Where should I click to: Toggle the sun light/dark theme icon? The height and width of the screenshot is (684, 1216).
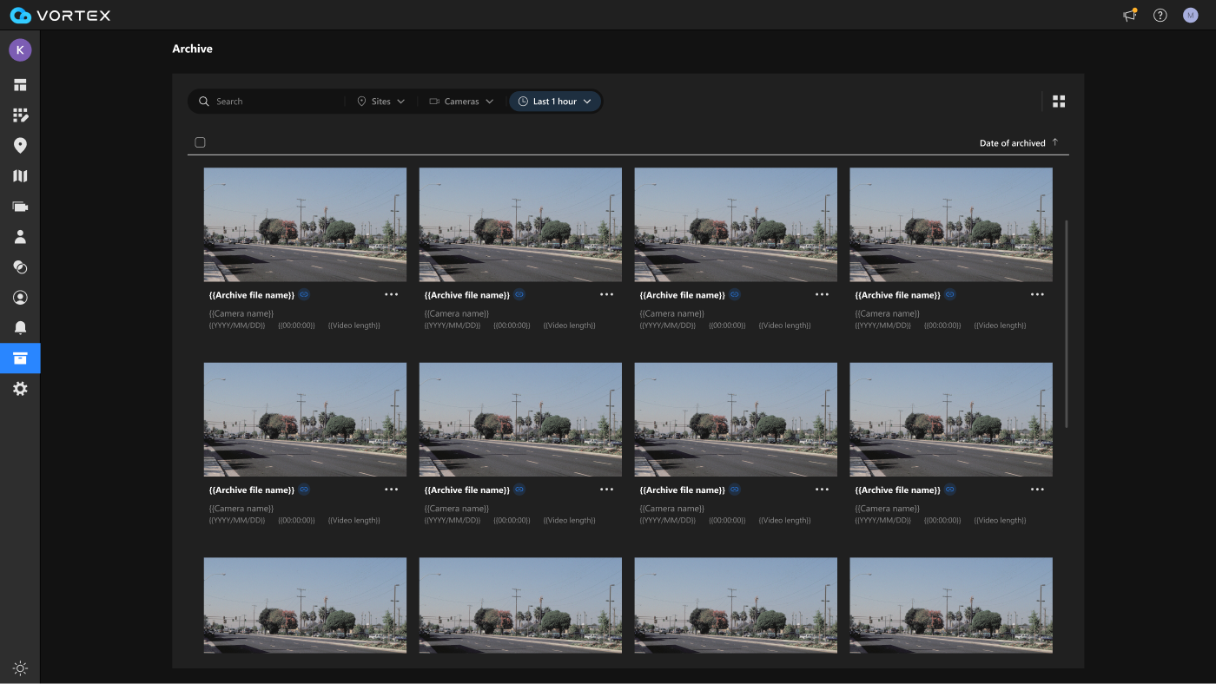[20, 668]
